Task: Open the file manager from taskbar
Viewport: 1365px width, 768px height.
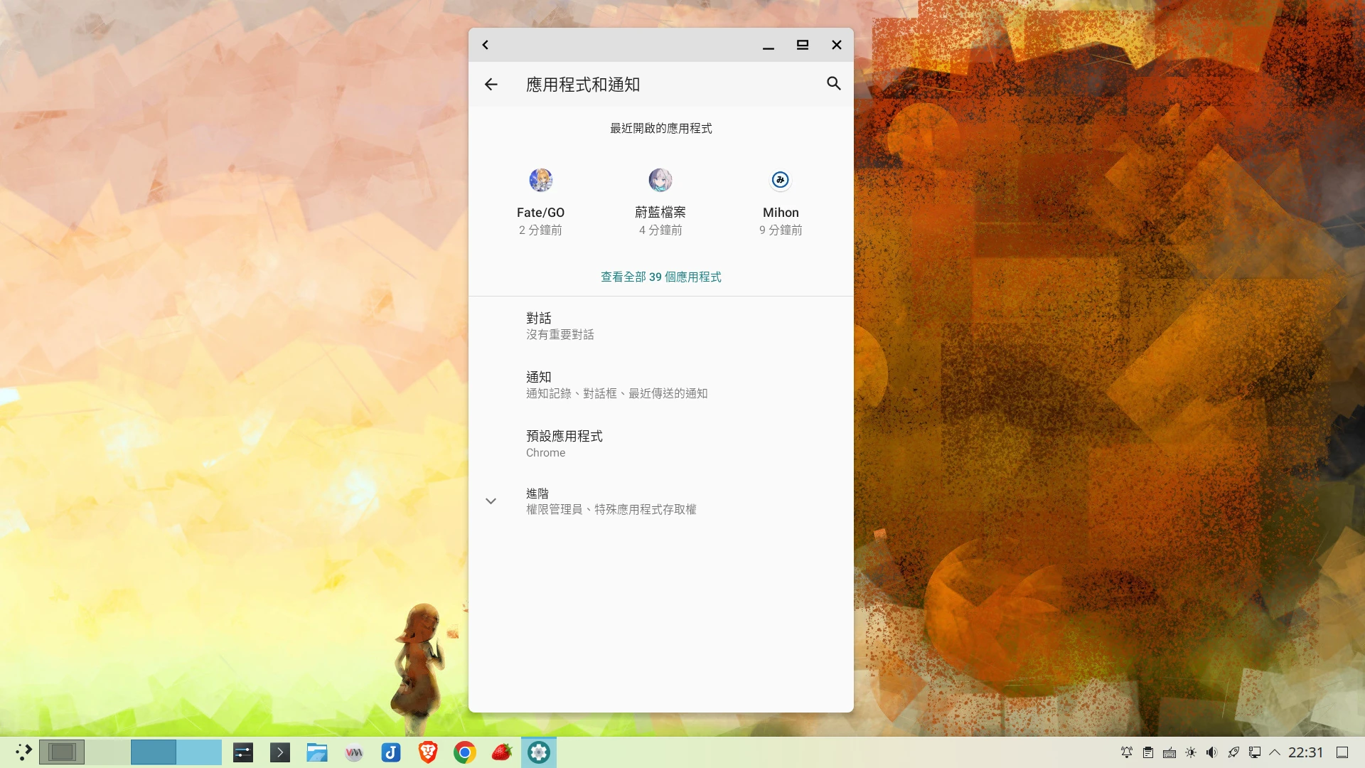Action: tap(317, 752)
